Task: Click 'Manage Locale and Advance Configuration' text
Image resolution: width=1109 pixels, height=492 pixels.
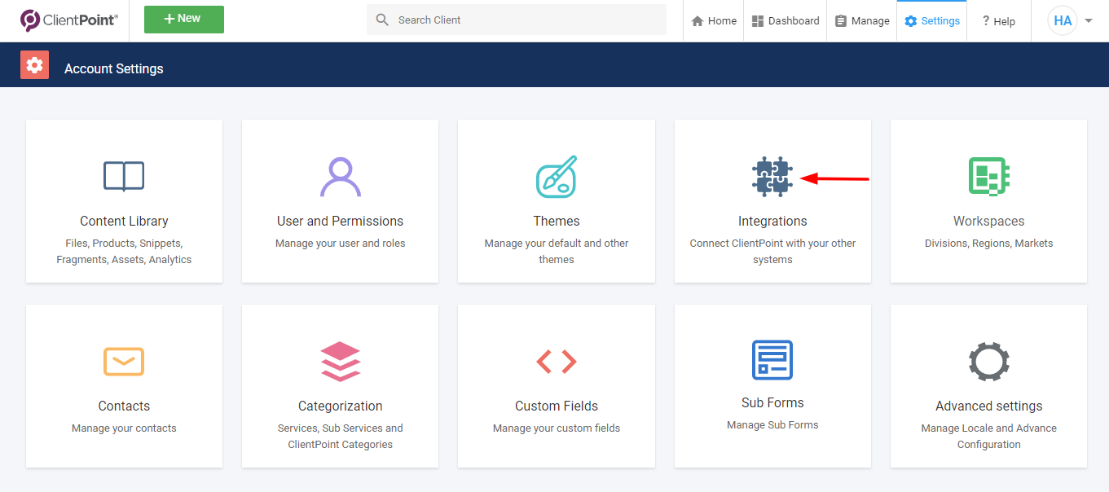Action: [x=988, y=436]
